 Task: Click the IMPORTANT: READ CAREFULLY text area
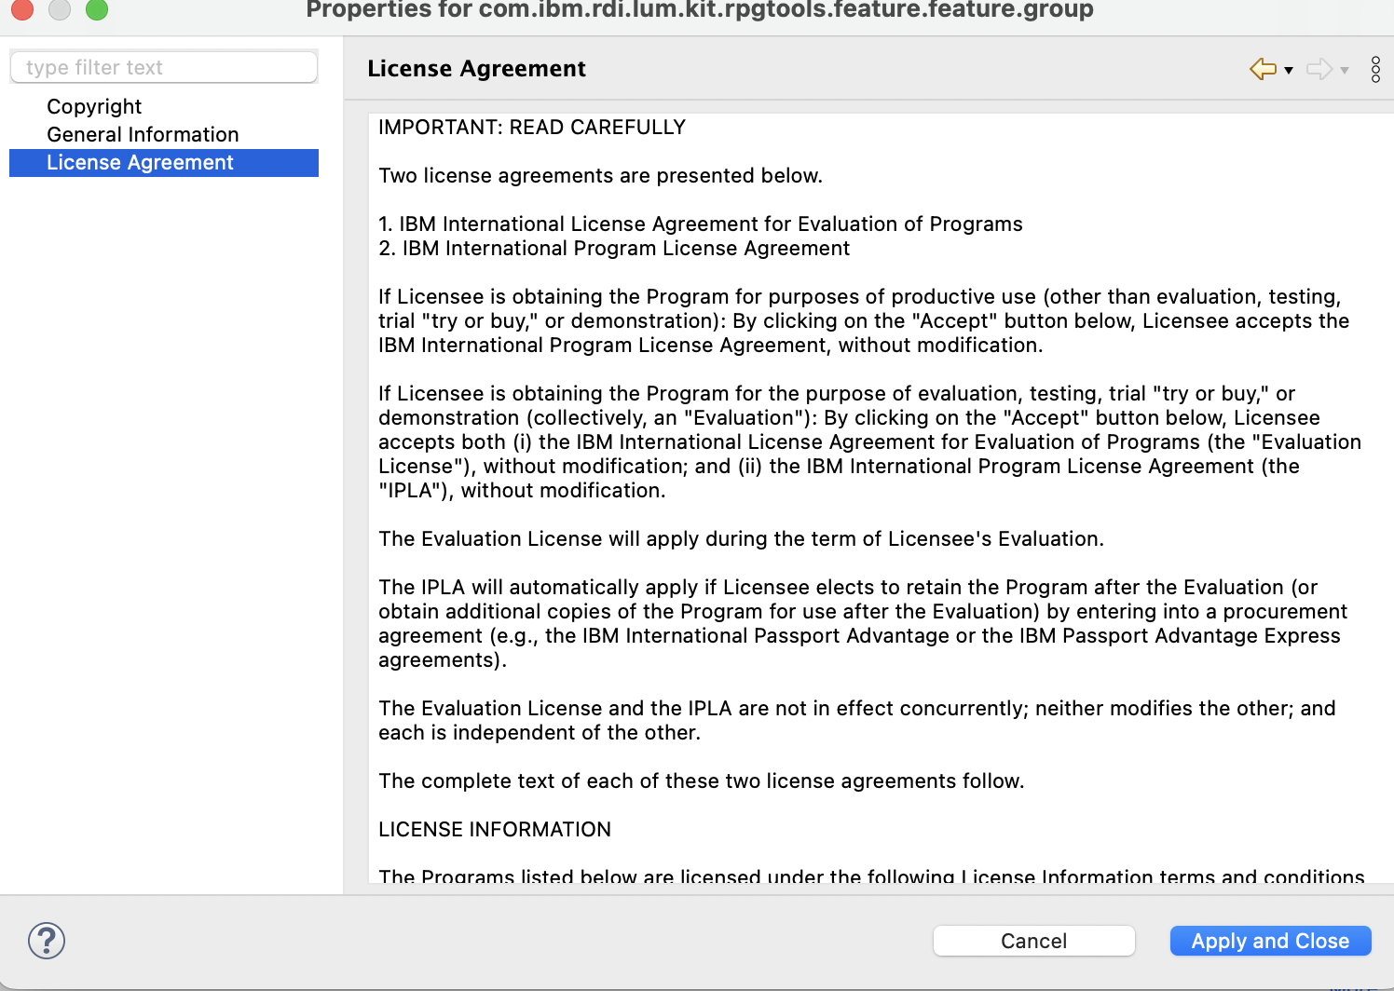coord(531,127)
